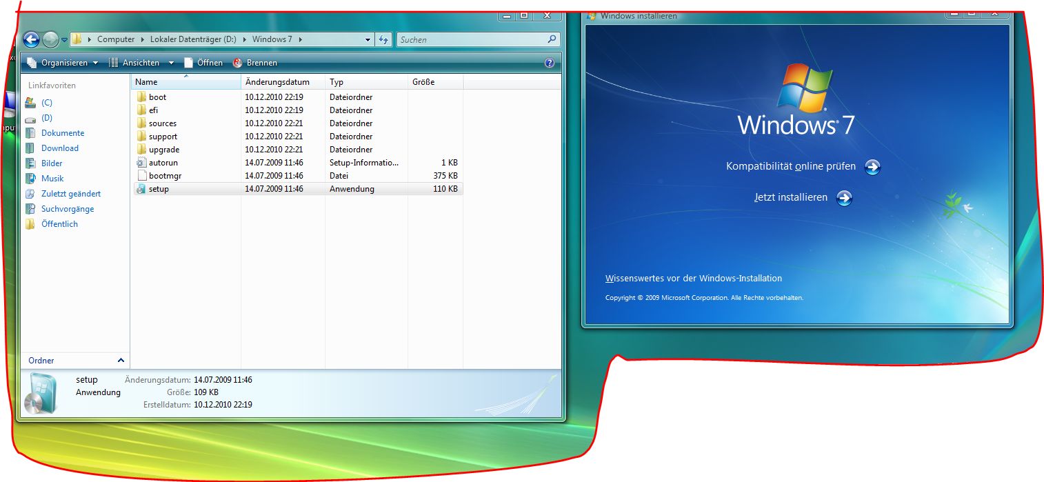Click the search magnifier icon
1044x482 pixels.
click(552, 39)
